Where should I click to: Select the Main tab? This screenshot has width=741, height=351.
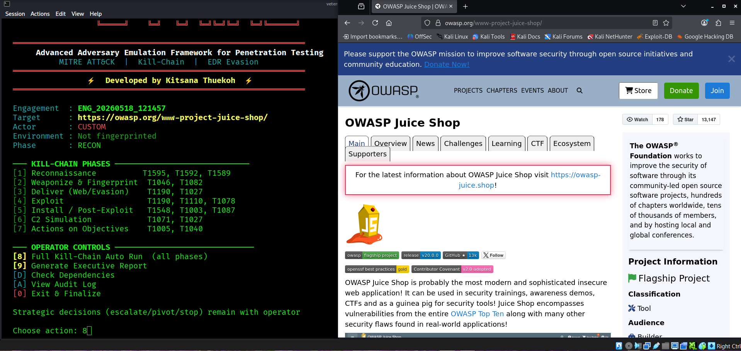point(357,143)
